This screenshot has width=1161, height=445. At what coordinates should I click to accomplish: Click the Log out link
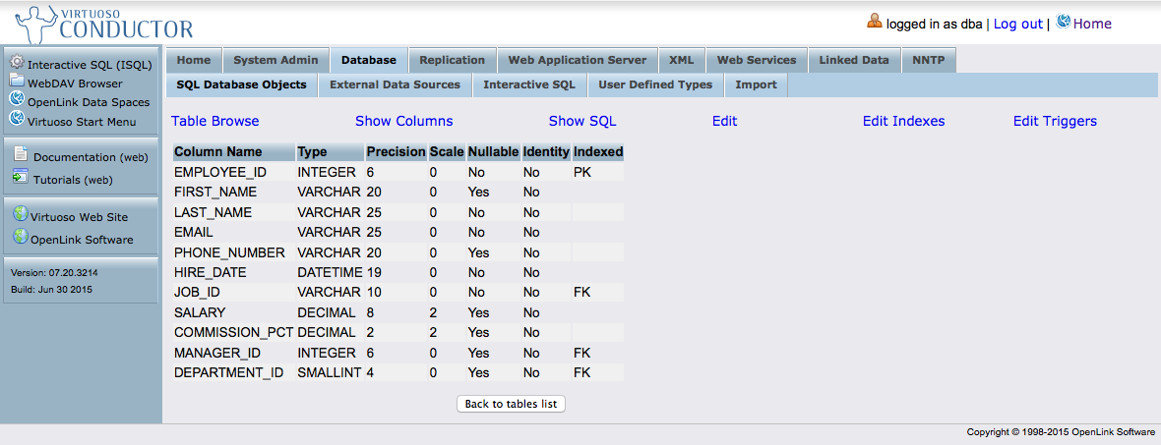pyautogui.click(x=1017, y=24)
